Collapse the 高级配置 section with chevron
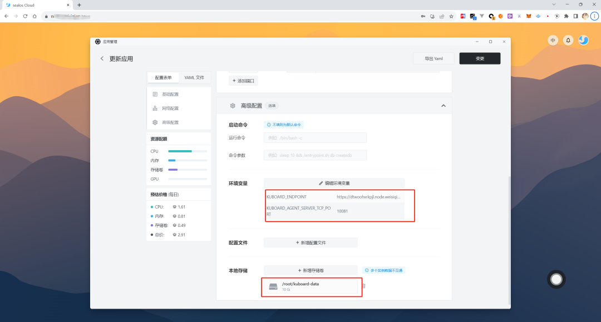Screen dimensions: 601x322 [x=444, y=106]
